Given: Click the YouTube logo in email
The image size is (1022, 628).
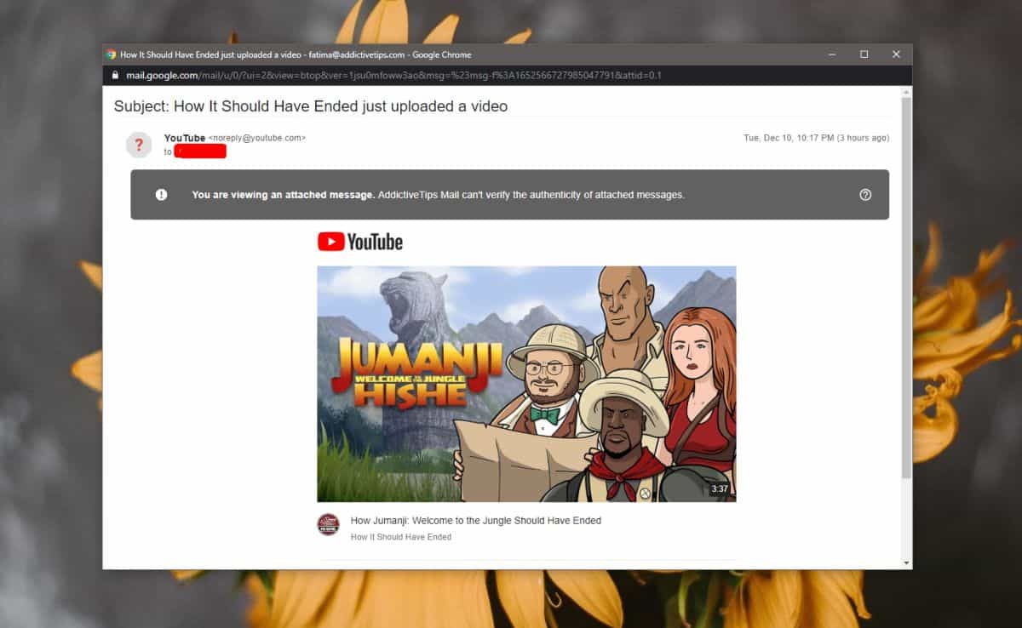Looking at the screenshot, I should click(360, 242).
